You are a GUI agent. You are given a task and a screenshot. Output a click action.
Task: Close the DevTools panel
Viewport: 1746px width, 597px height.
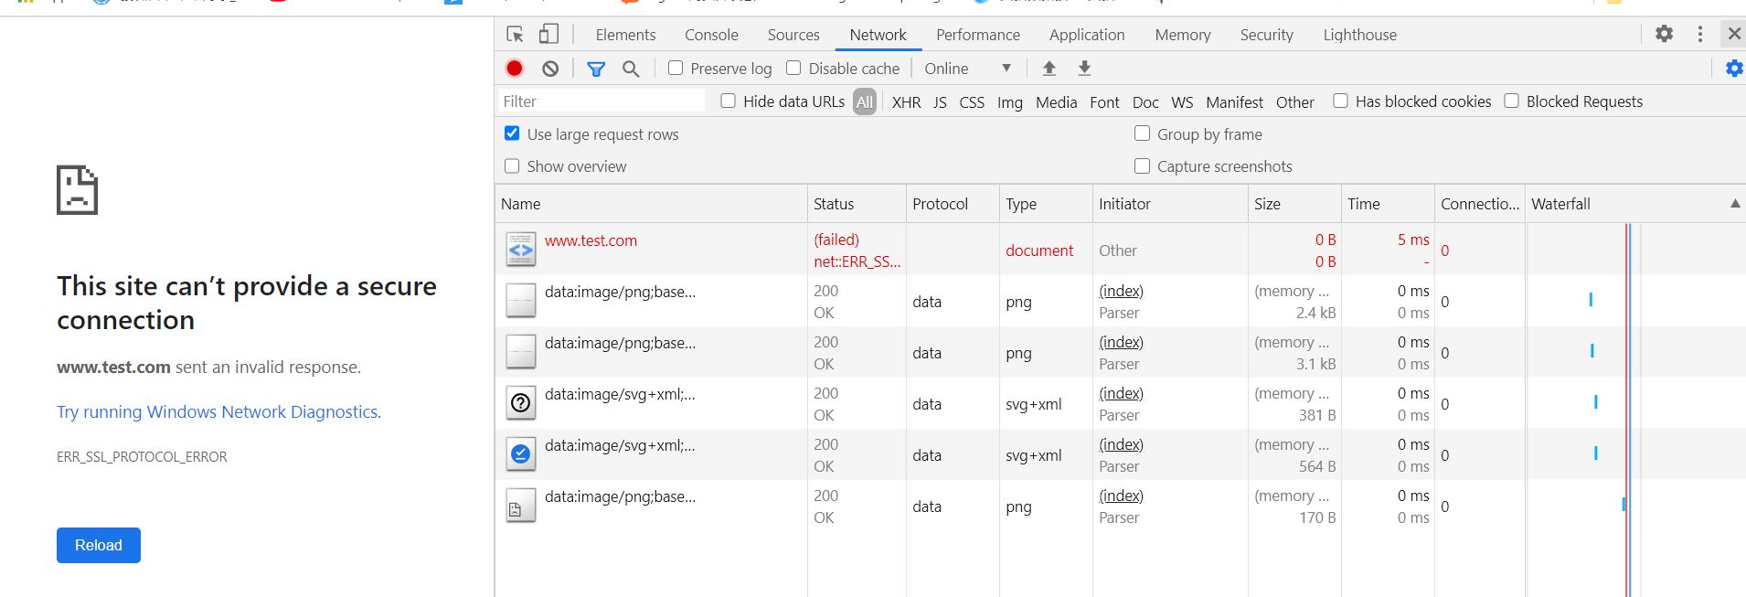pyautogui.click(x=1734, y=34)
